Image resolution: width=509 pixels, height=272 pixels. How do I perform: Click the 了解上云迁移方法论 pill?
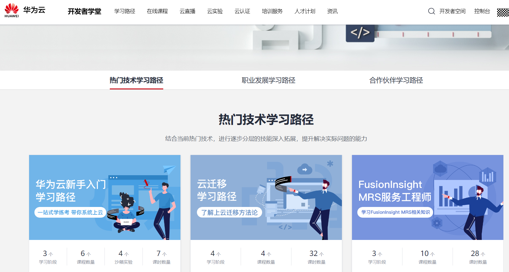pyautogui.click(x=229, y=212)
